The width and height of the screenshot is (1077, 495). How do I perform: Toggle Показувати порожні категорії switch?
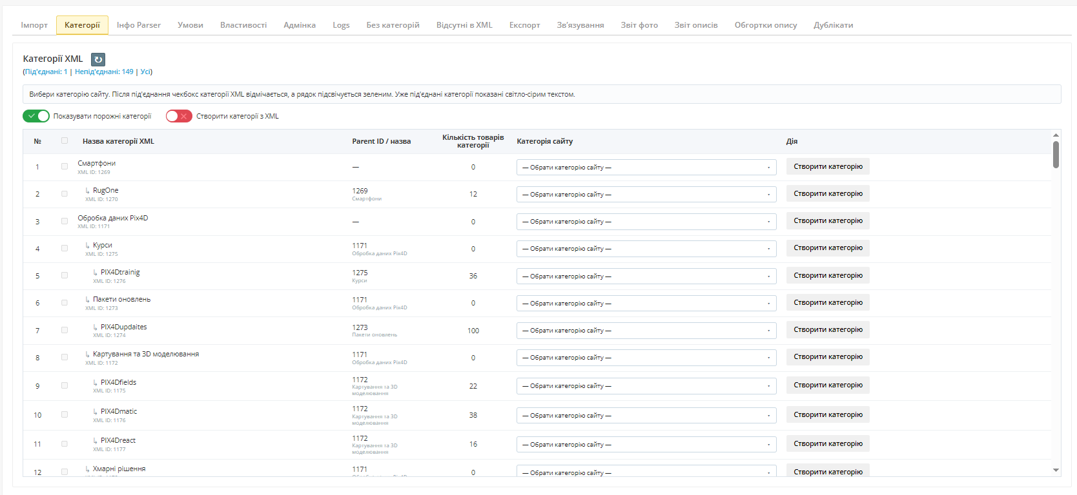36,116
